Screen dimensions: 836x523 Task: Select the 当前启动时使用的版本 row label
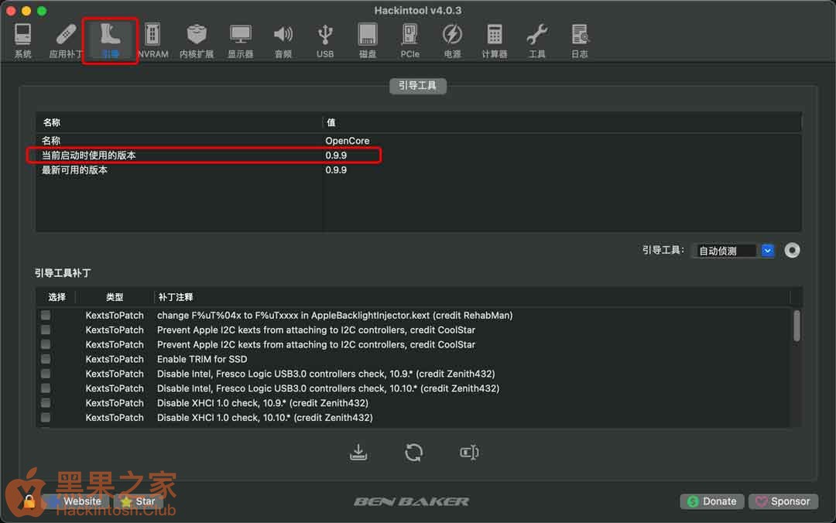pyautogui.click(x=88, y=156)
